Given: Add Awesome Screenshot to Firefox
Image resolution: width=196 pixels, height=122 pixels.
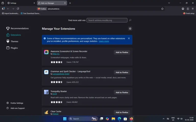Looking at the screenshot, I should coord(122,52).
